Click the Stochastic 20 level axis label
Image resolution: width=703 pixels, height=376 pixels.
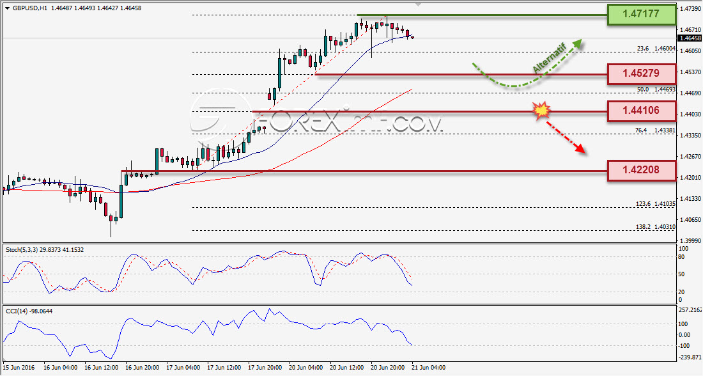[682, 292]
